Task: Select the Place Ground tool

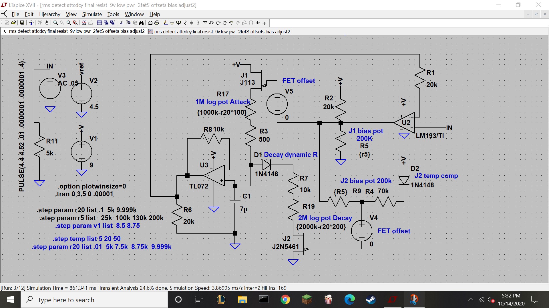Action: (172, 23)
